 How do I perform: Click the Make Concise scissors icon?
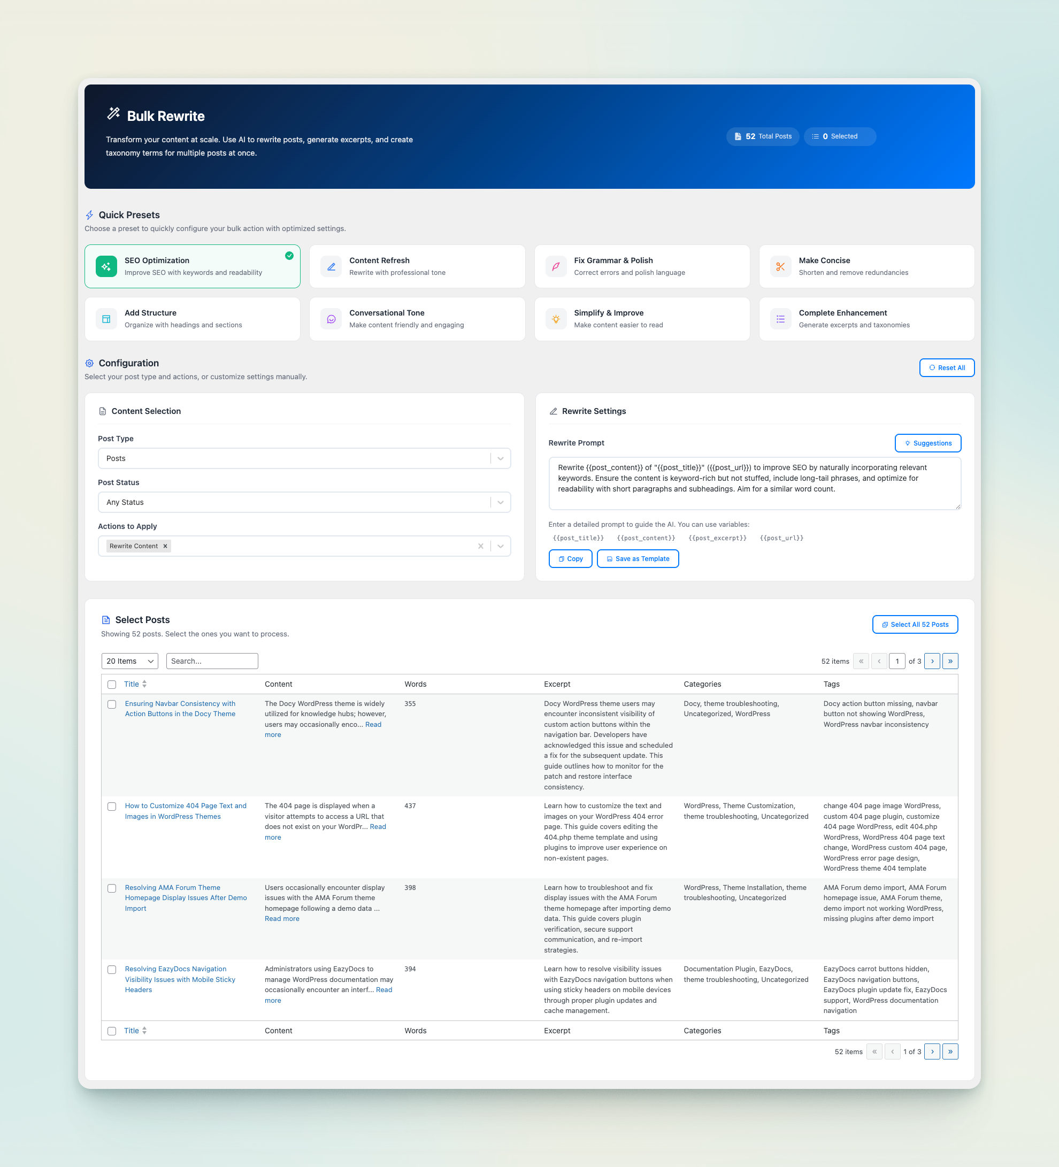[x=780, y=266]
